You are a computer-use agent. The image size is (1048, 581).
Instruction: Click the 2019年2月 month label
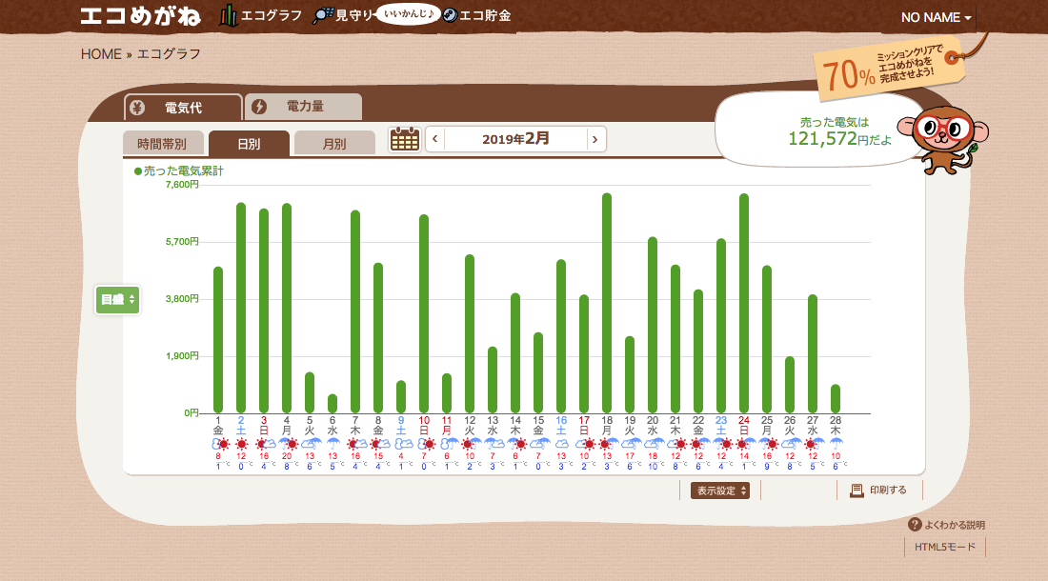coord(515,139)
